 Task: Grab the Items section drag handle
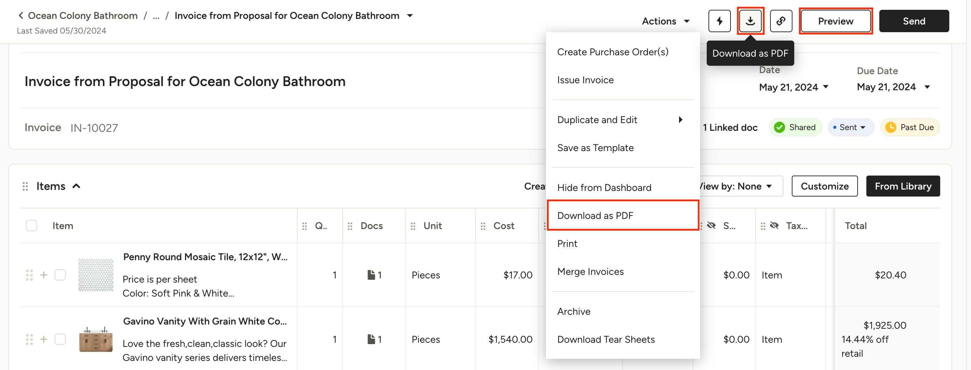click(25, 186)
